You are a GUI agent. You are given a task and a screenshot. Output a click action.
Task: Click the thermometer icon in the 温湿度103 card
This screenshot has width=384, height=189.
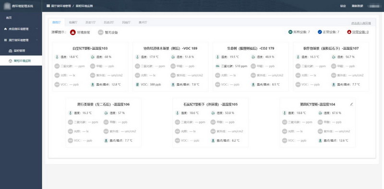pyautogui.click(x=57, y=57)
